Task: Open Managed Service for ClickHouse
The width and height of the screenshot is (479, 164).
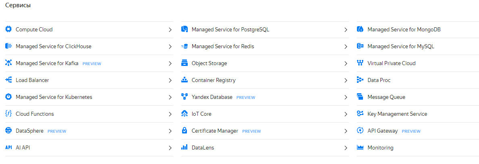Action: [x=54, y=47]
